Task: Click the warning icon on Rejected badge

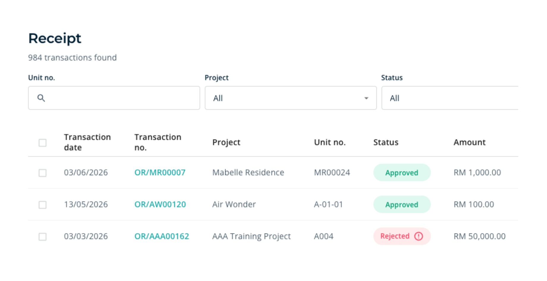Action: [419, 236]
